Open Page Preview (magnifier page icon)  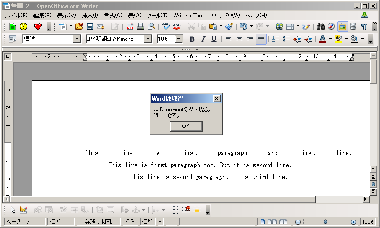[151, 26]
